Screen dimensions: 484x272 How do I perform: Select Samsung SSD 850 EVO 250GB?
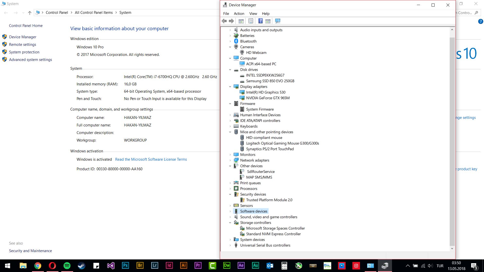coord(270,81)
